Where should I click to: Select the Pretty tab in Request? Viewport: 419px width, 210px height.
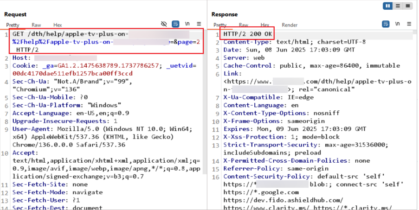point(13,25)
